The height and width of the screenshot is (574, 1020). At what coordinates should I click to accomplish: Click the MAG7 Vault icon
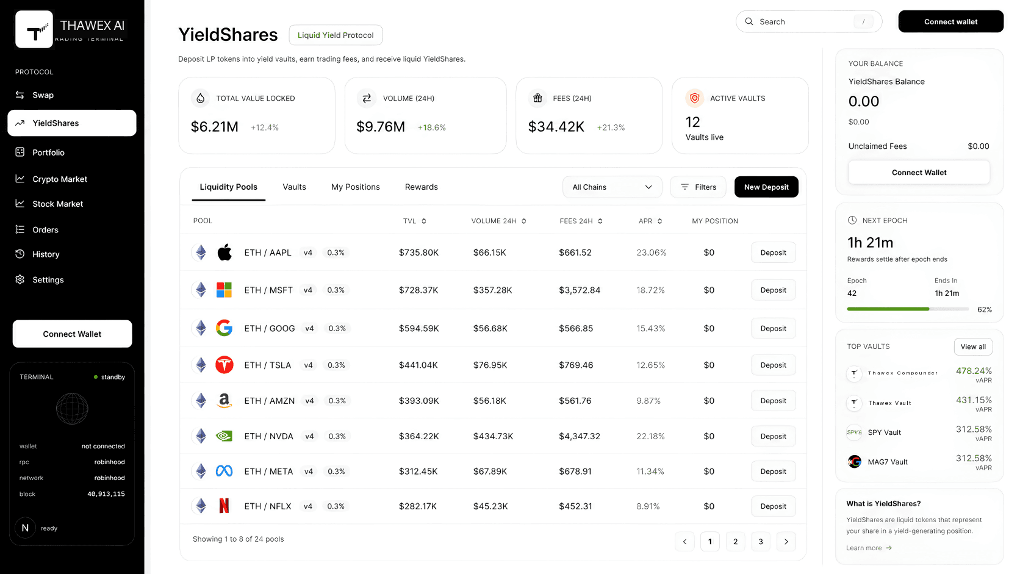[x=854, y=461]
